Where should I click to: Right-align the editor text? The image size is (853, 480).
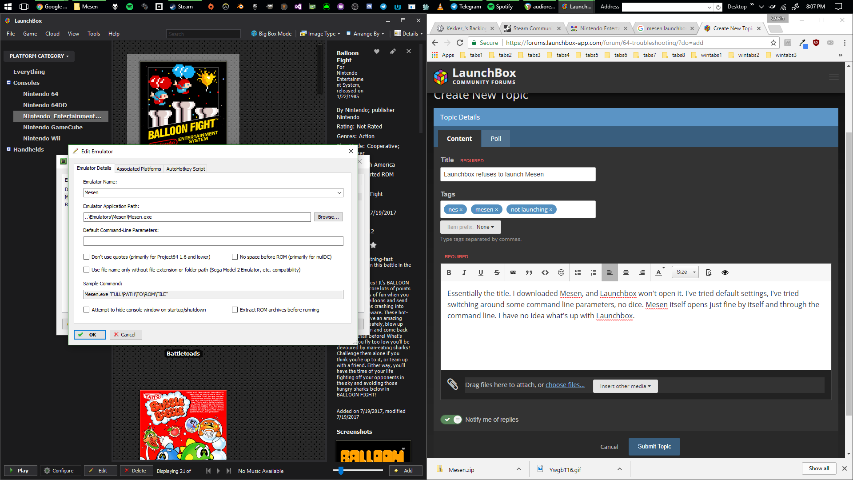click(642, 272)
